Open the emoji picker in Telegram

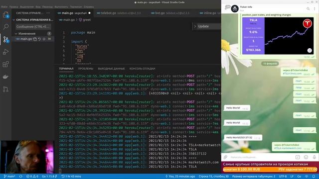click(306, 157)
